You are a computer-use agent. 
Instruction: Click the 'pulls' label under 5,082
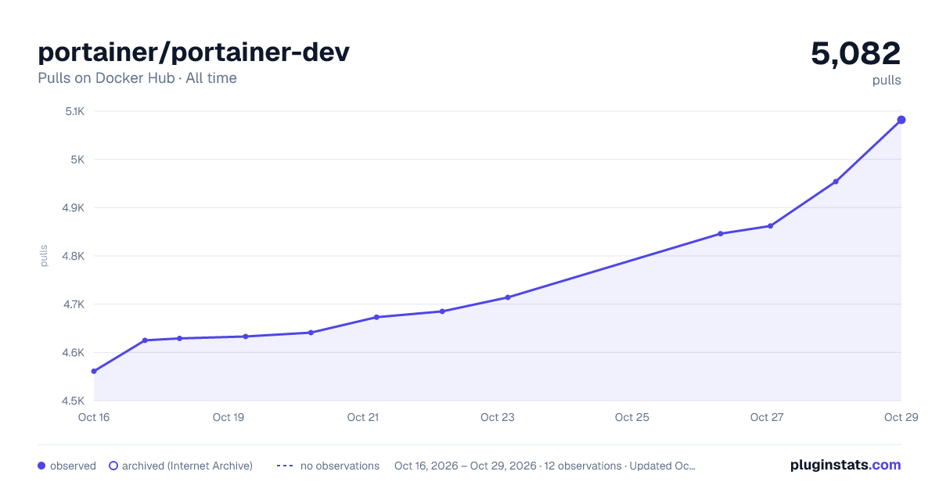887,80
